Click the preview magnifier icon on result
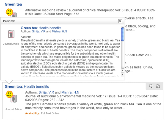Viewport: 165px width, 121px height. click(151, 86)
